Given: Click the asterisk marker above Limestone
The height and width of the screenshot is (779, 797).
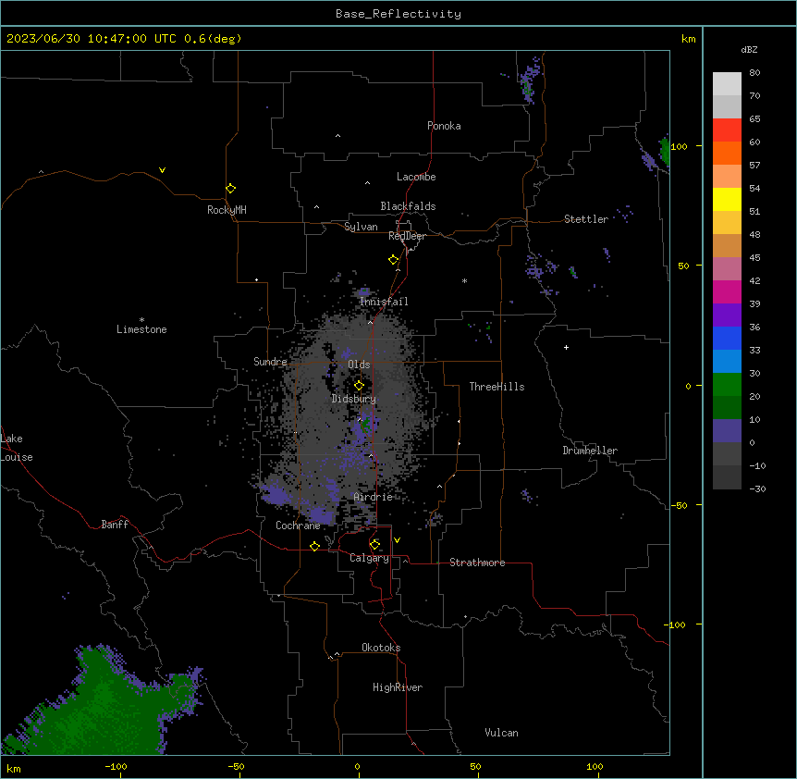Looking at the screenshot, I should (x=141, y=319).
